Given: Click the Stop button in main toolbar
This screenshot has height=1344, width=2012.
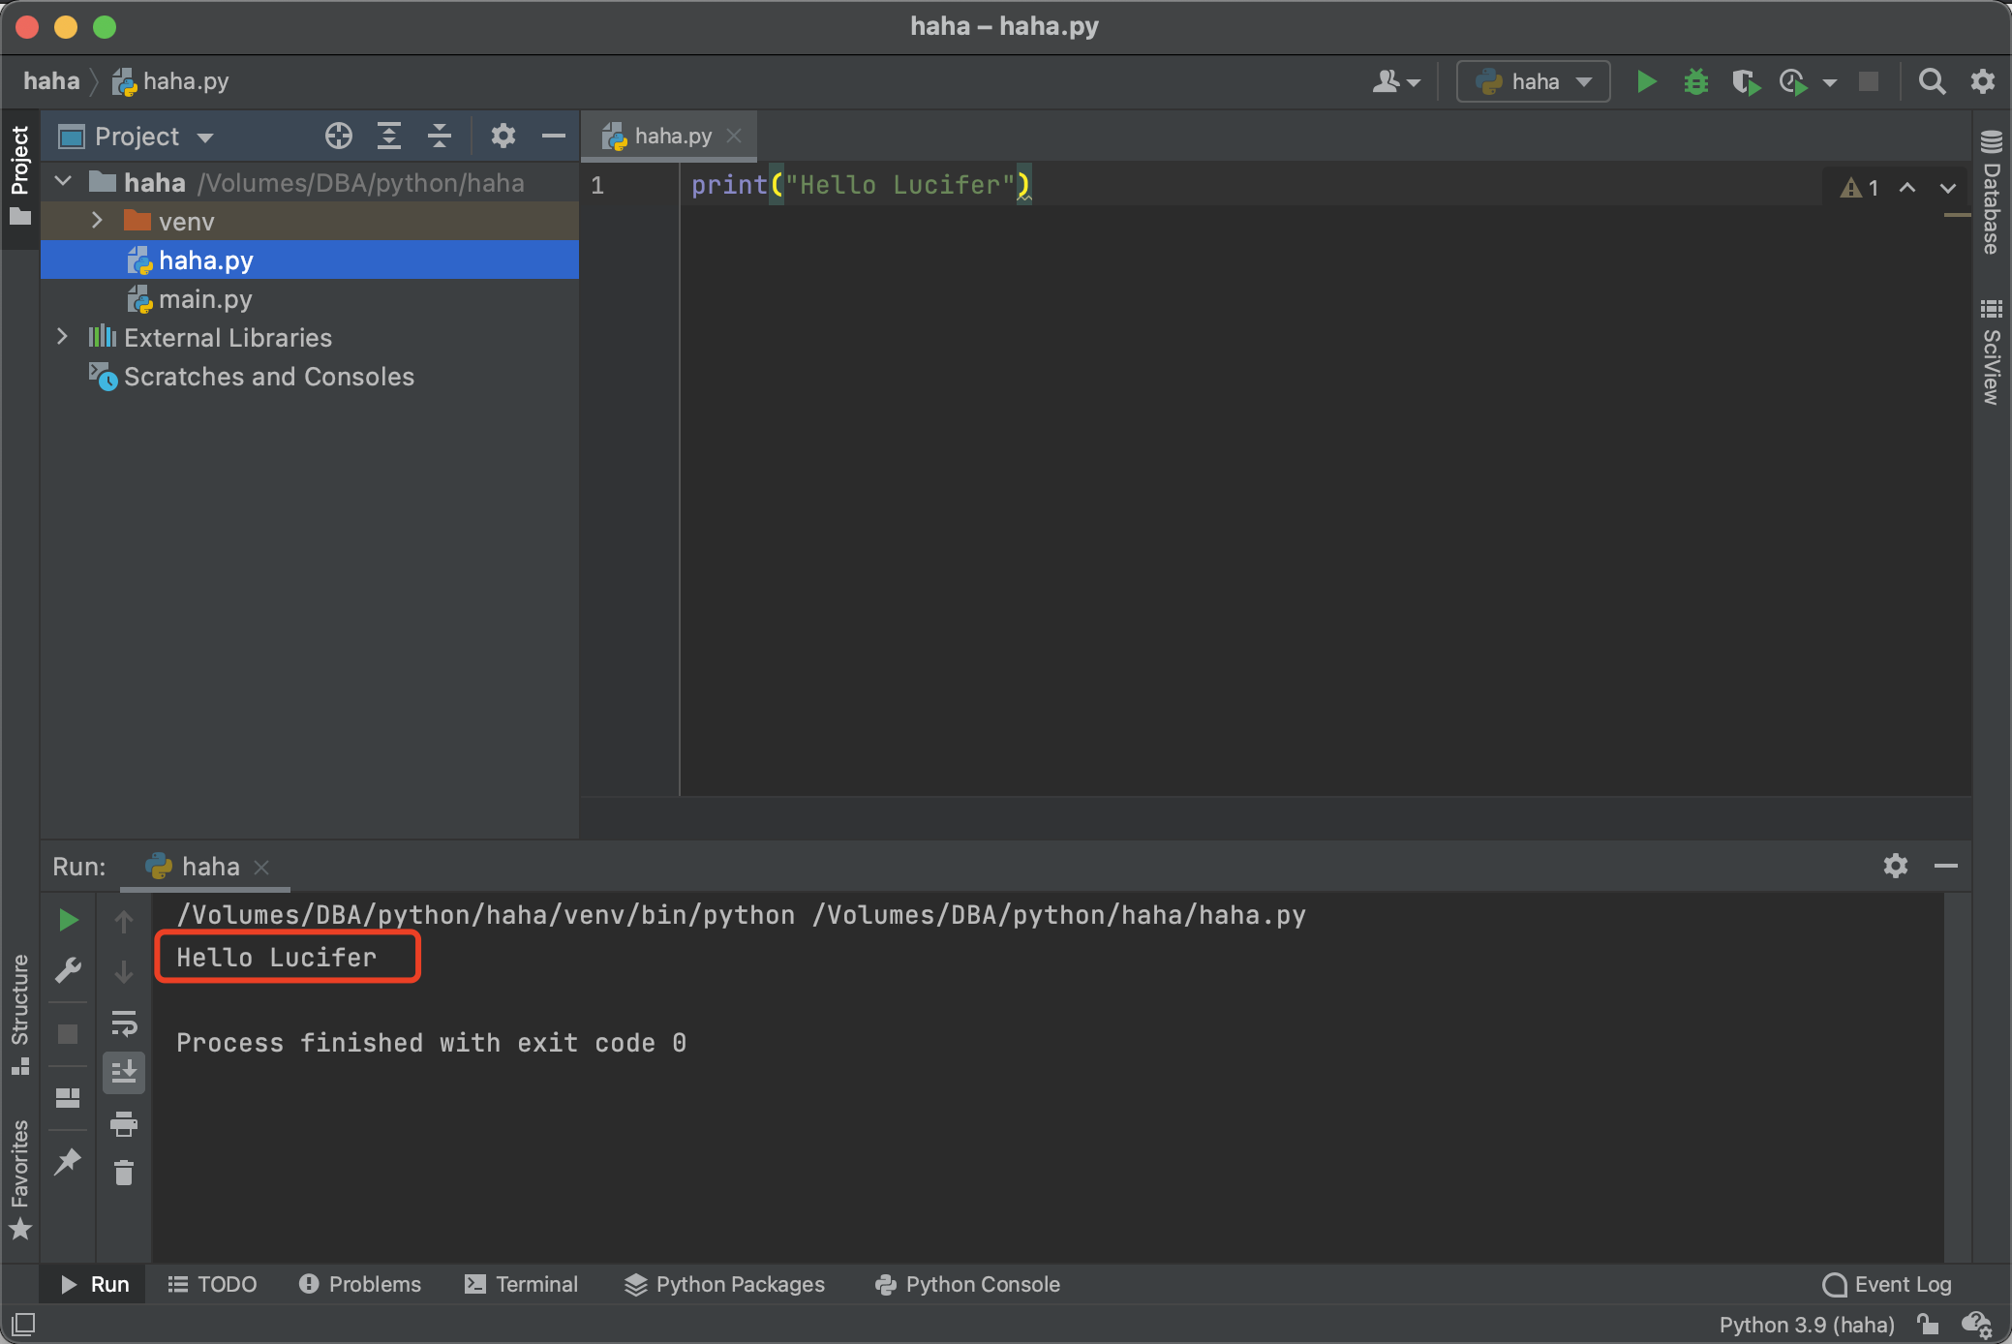Looking at the screenshot, I should click(x=1869, y=82).
